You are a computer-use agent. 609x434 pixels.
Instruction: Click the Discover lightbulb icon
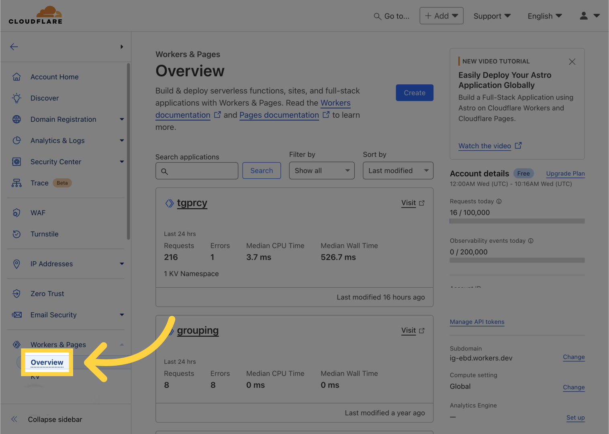(16, 98)
